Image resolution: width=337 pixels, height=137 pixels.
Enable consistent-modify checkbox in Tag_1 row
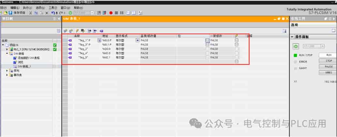point(236,40)
